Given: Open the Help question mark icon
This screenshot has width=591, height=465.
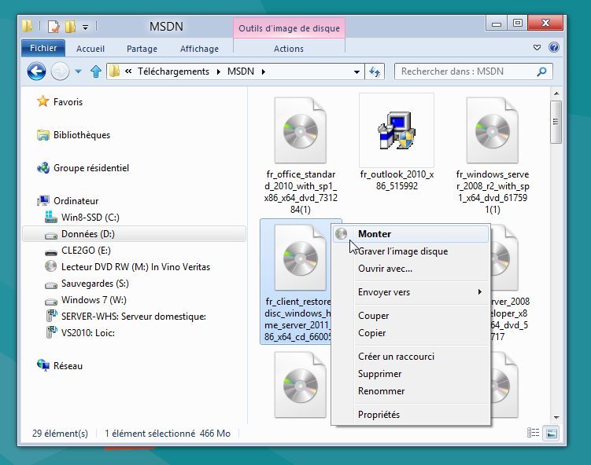Looking at the screenshot, I should 554,47.
